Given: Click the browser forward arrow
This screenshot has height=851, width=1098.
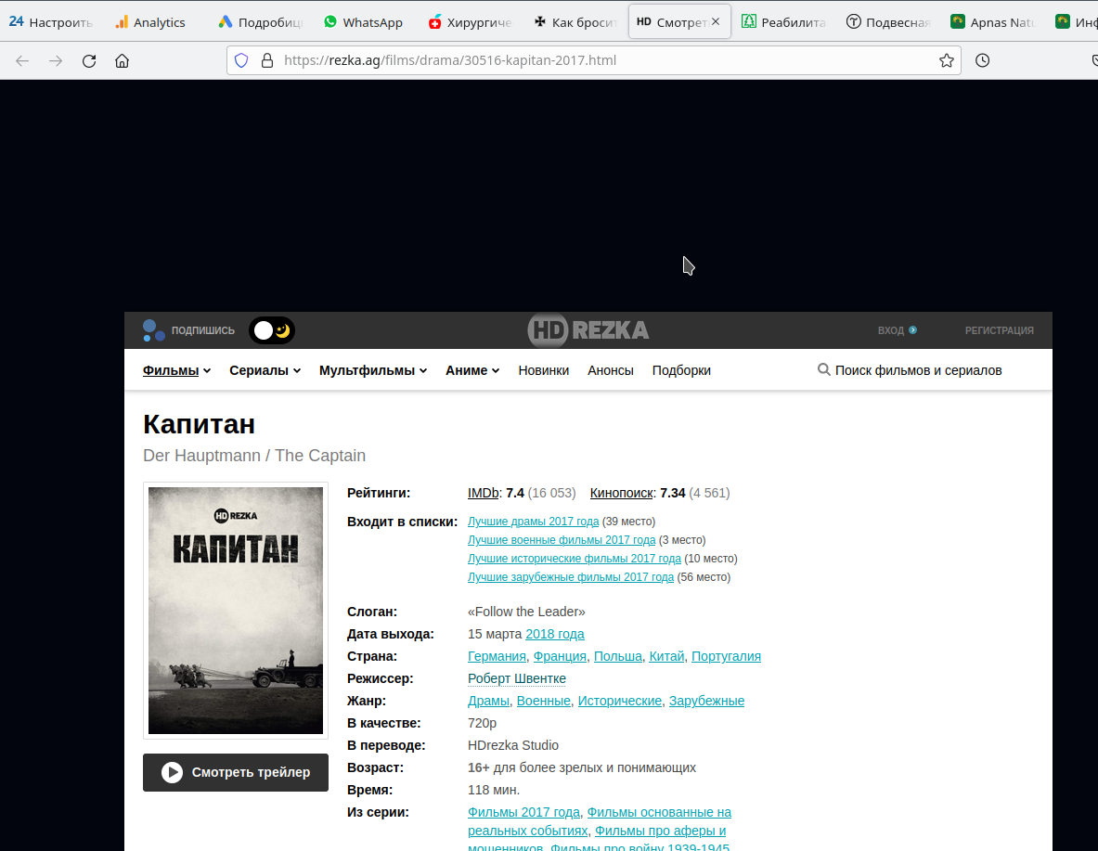Looking at the screenshot, I should (x=56, y=61).
